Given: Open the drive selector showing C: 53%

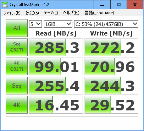Looking at the screenshot, I should tap(106, 24).
